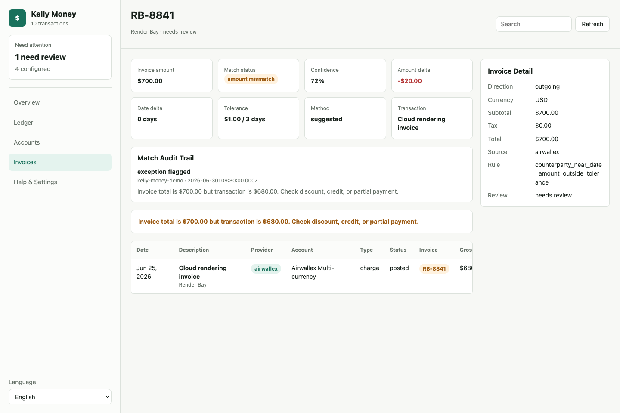Click the Date column header
Image resolution: width=620 pixels, height=413 pixels.
point(143,250)
